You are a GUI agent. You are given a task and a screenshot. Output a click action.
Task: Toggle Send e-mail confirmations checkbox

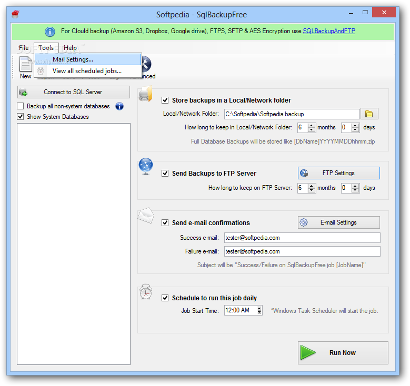tap(165, 222)
